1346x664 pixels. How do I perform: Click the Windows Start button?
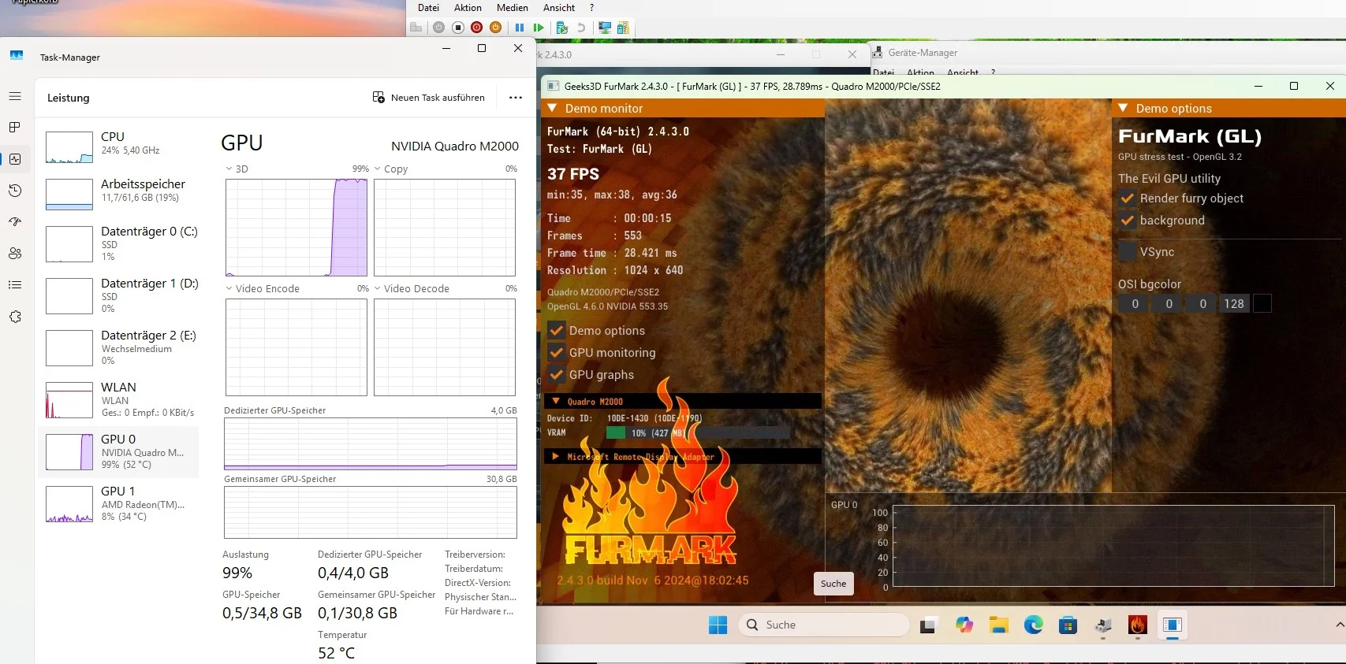[718, 625]
